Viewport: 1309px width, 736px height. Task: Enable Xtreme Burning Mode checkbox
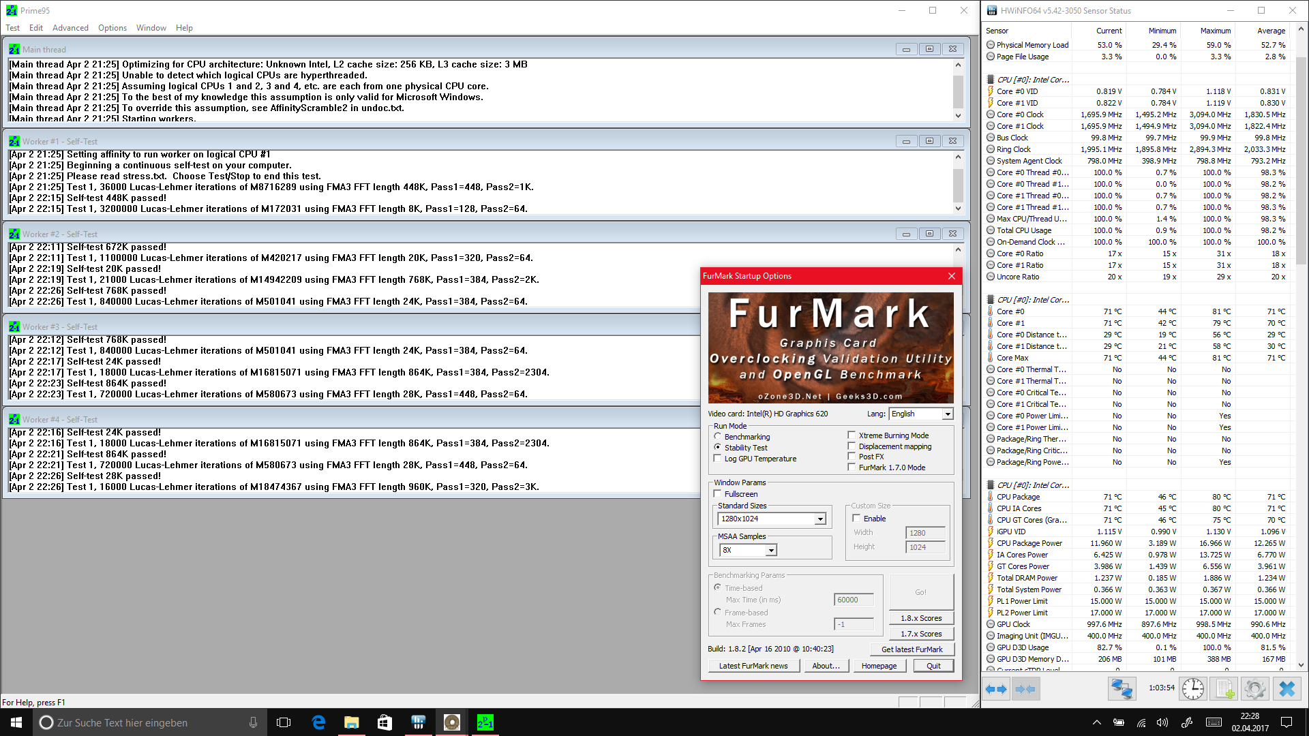point(852,435)
